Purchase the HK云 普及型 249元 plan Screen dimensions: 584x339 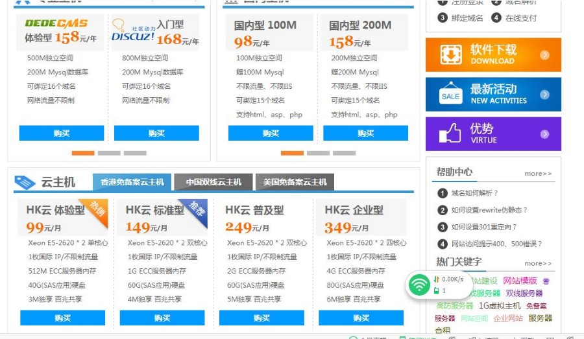(x=262, y=318)
